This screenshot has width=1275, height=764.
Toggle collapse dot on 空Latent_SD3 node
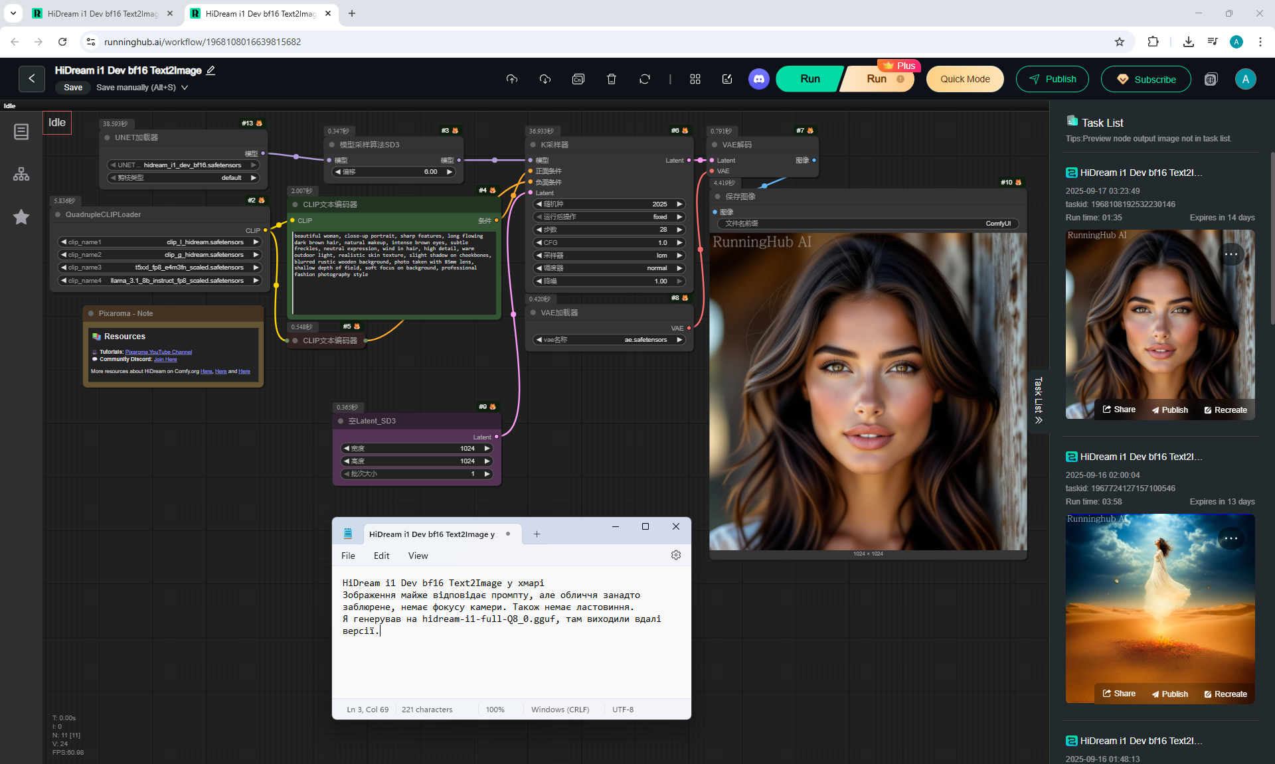[341, 421]
